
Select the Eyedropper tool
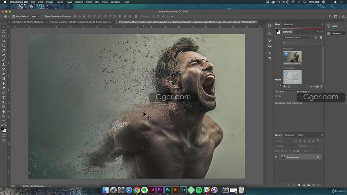click(x=3, y=50)
